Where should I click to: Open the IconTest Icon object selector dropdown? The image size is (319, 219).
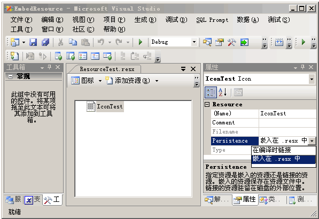pyautogui.click(x=312, y=79)
